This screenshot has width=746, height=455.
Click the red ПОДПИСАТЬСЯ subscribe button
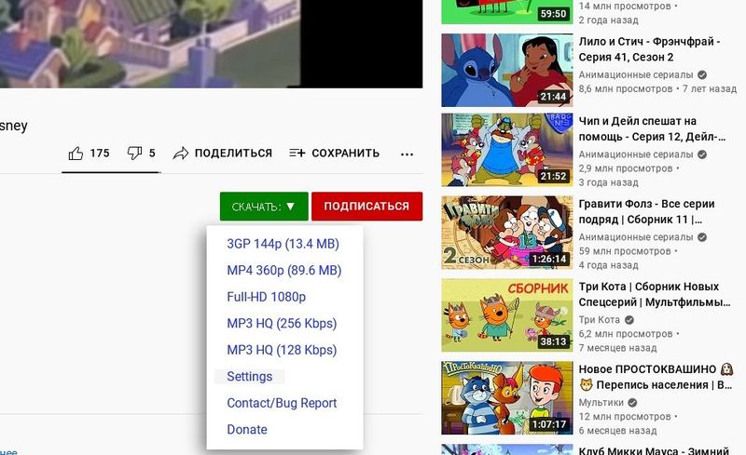click(366, 207)
